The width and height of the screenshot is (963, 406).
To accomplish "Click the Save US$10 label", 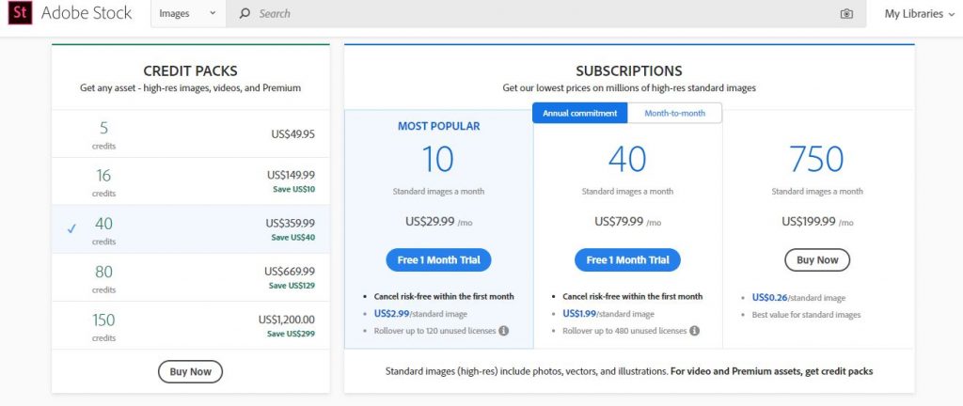I will (293, 189).
